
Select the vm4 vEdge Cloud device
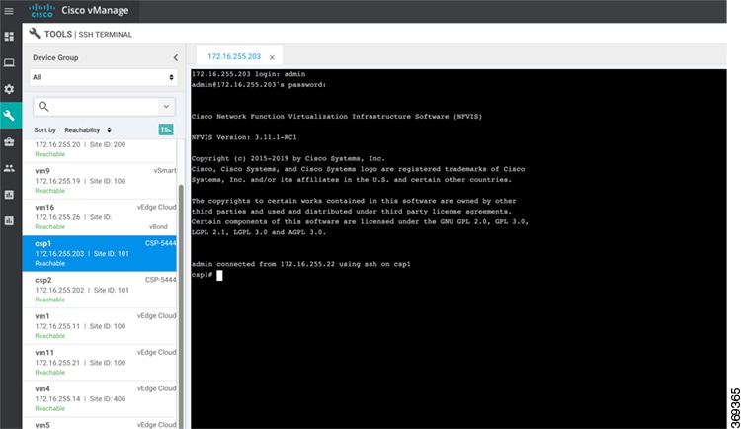(x=100, y=398)
